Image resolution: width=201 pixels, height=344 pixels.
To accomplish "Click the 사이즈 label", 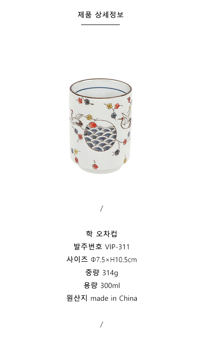I will click(77, 259).
